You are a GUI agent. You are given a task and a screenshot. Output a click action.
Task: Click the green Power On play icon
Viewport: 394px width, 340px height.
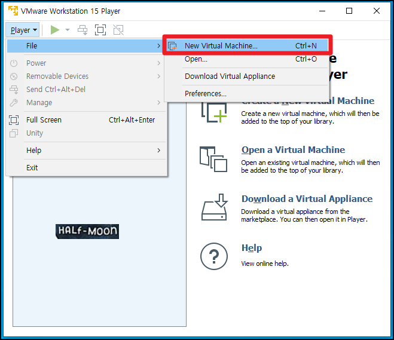click(x=55, y=30)
